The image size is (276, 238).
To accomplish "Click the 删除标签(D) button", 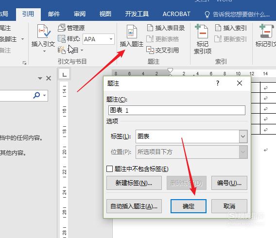I will [187, 183].
